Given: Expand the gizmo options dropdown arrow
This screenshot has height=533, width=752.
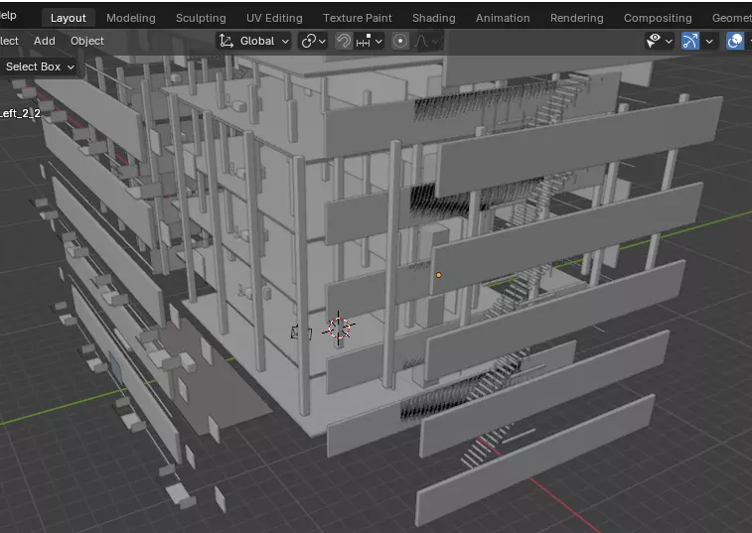Looking at the screenshot, I should [x=709, y=42].
